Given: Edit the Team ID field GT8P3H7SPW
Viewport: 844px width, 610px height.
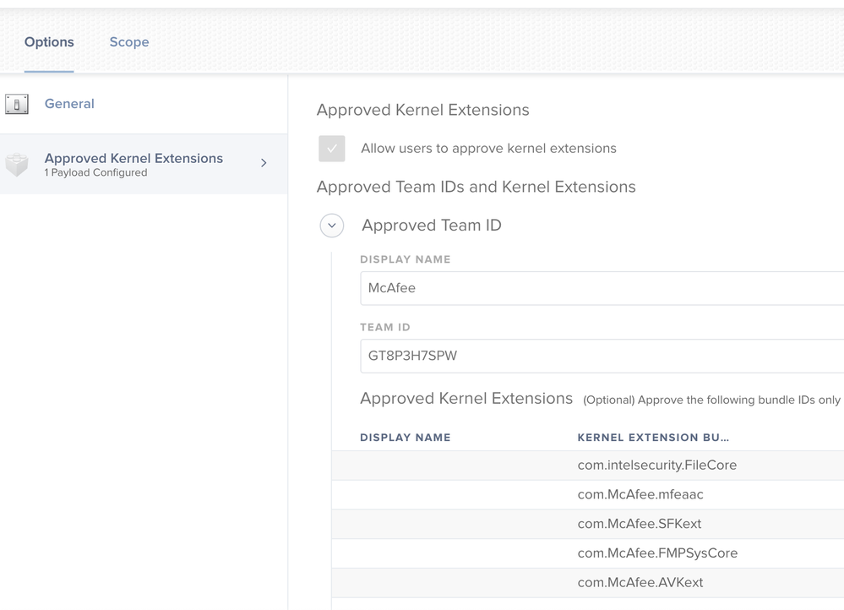Looking at the screenshot, I should pyautogui.click(x=602, y=356).
